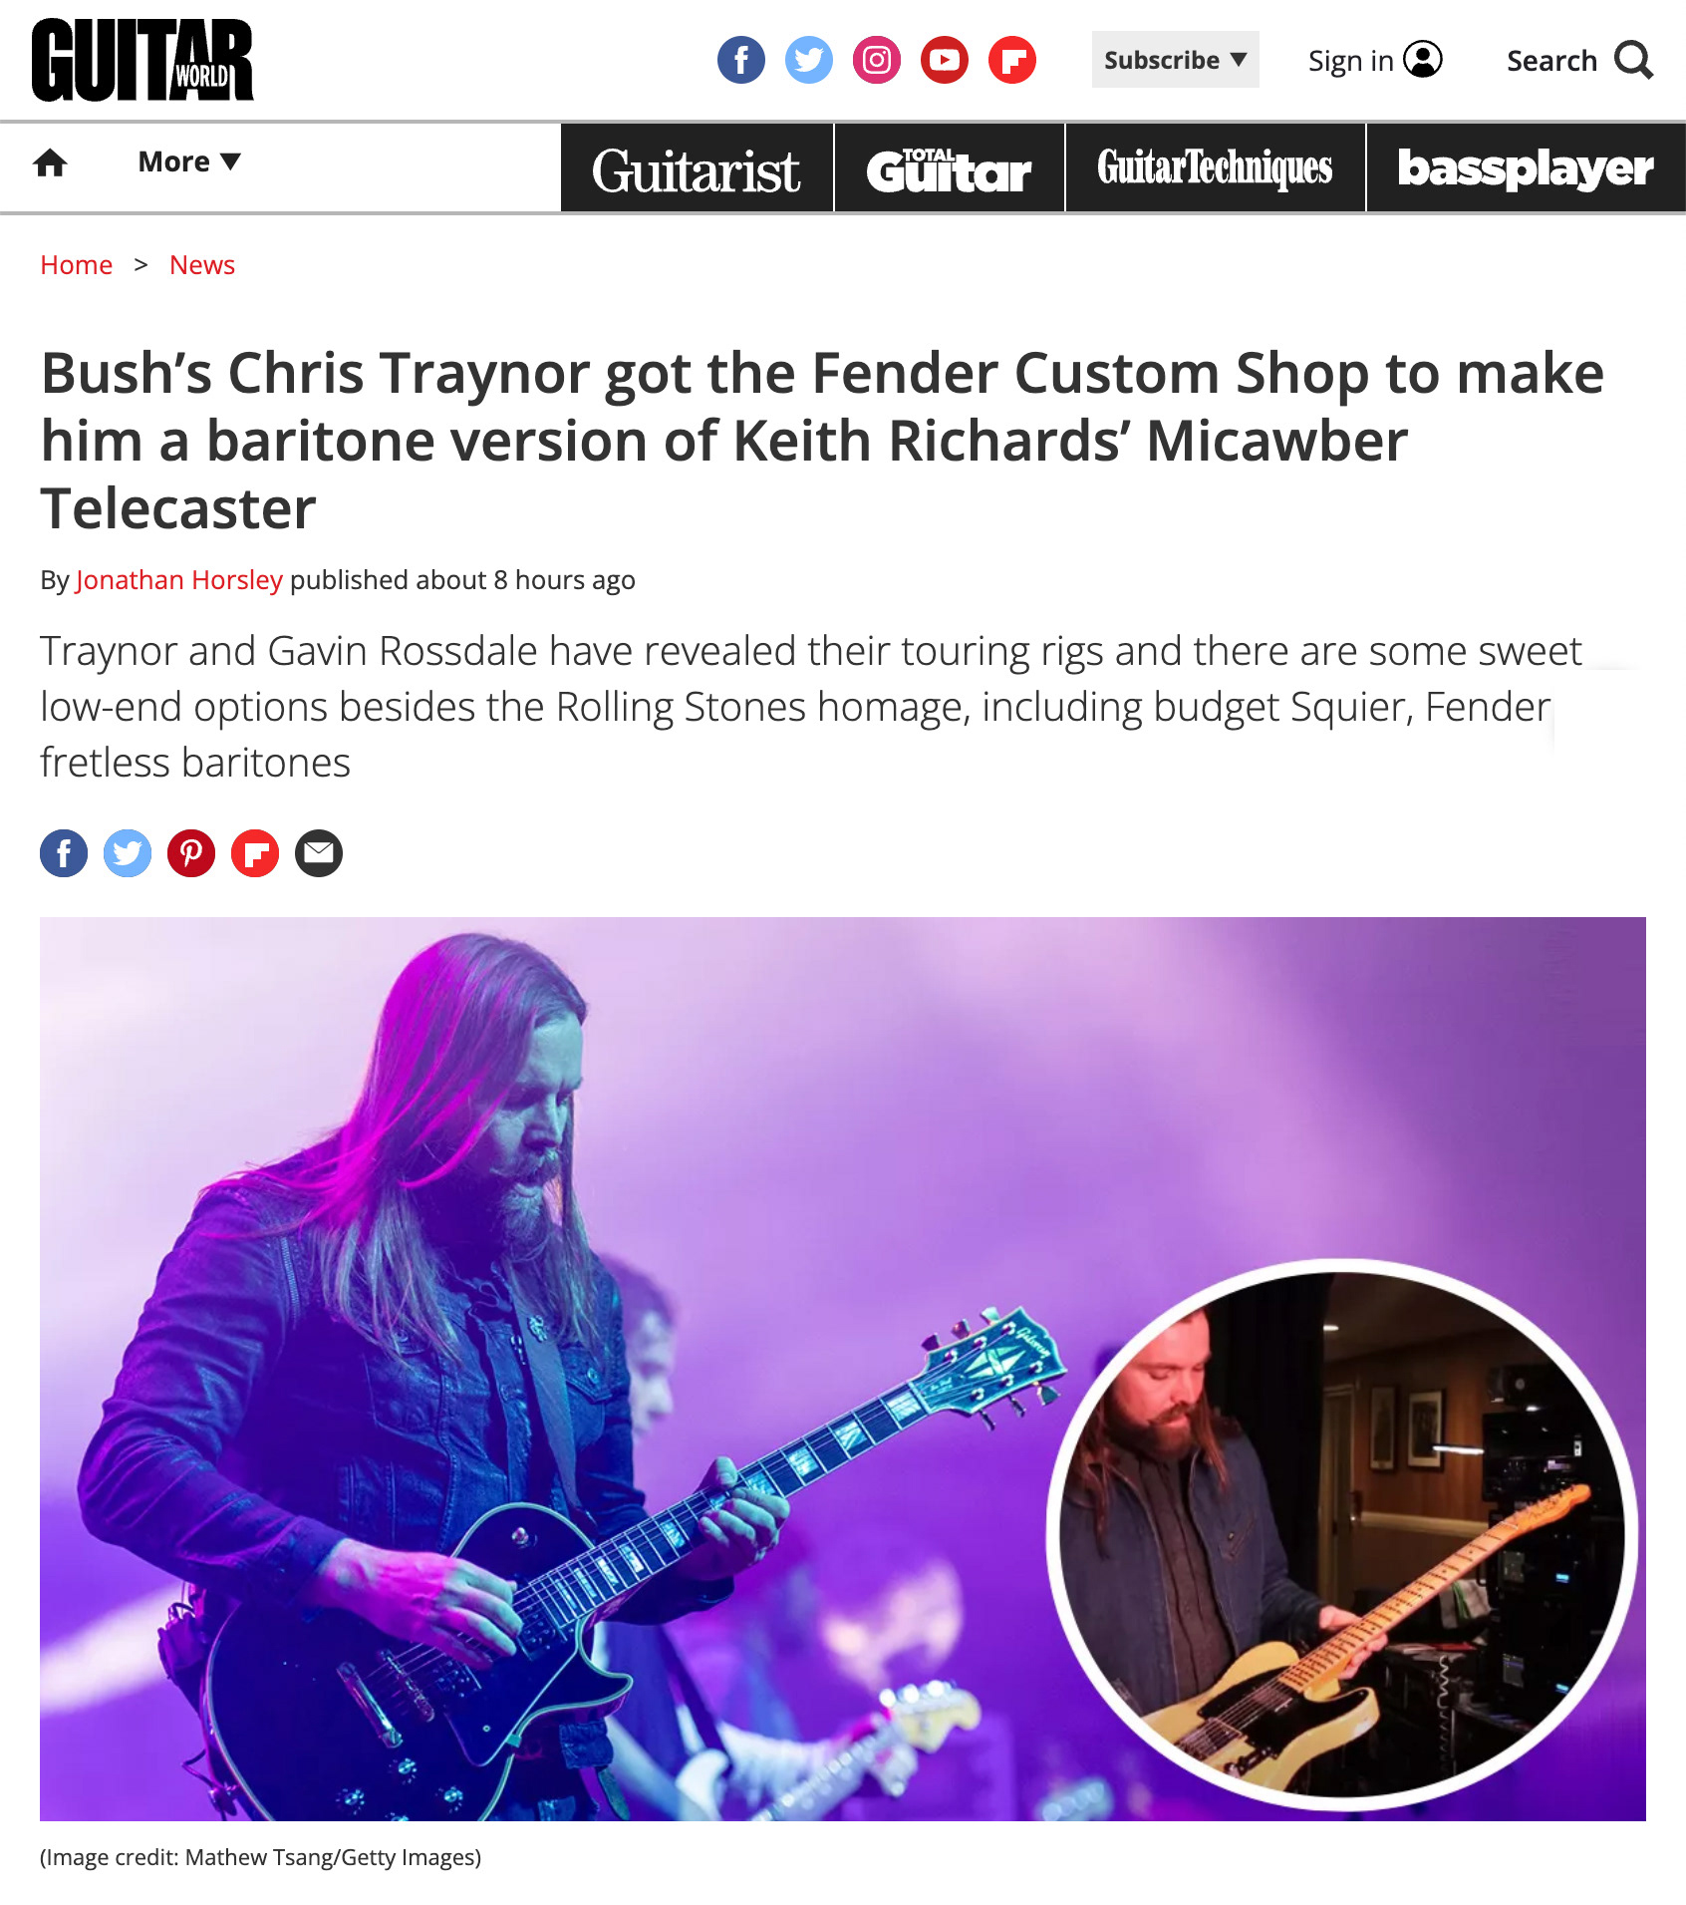
Task: Visit the Instagram icon in header
Action: coord(877,60)
